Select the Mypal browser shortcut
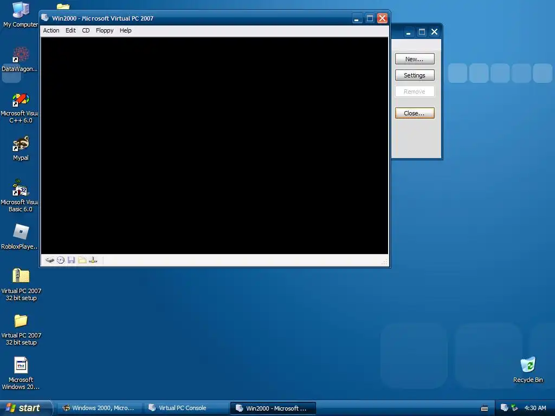555x416 pixels. (x=21, y=148)
